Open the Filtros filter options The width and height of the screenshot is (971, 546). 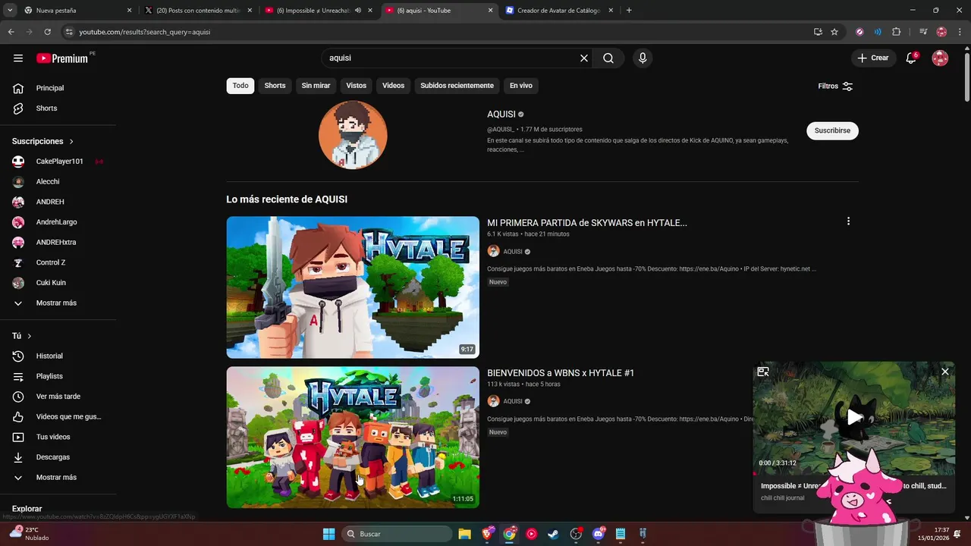coord(835,86)
